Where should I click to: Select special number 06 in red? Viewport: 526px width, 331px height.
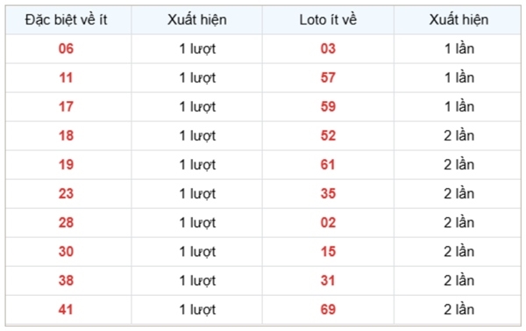pos(66,48)
